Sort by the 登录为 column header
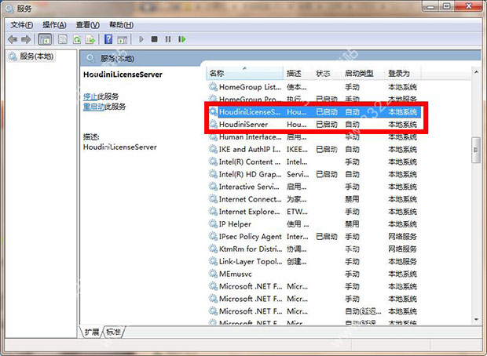This screenshot has width=487, height=356. 403,73
